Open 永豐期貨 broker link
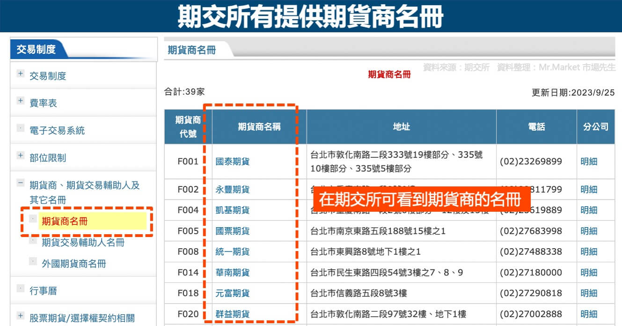The width and height of the screenshot is (622, 326). 233,190
